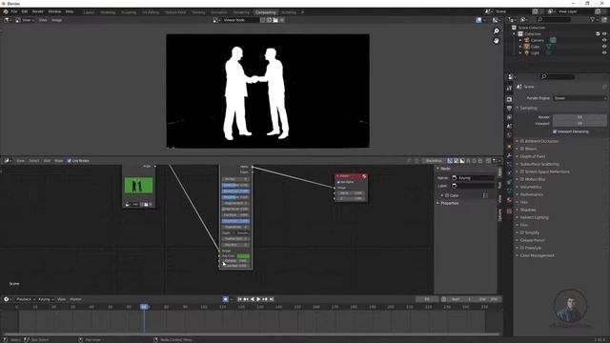Screen dimensions: 610x343
Task: Toggle the Use Nodes checkbox
Action: pyautogui.click(x=69, y=161)
